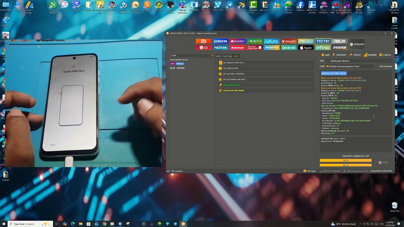Select the ASUS brand tile
The width and height of the screenshot is (404, 227).
(x=340, y=41)
